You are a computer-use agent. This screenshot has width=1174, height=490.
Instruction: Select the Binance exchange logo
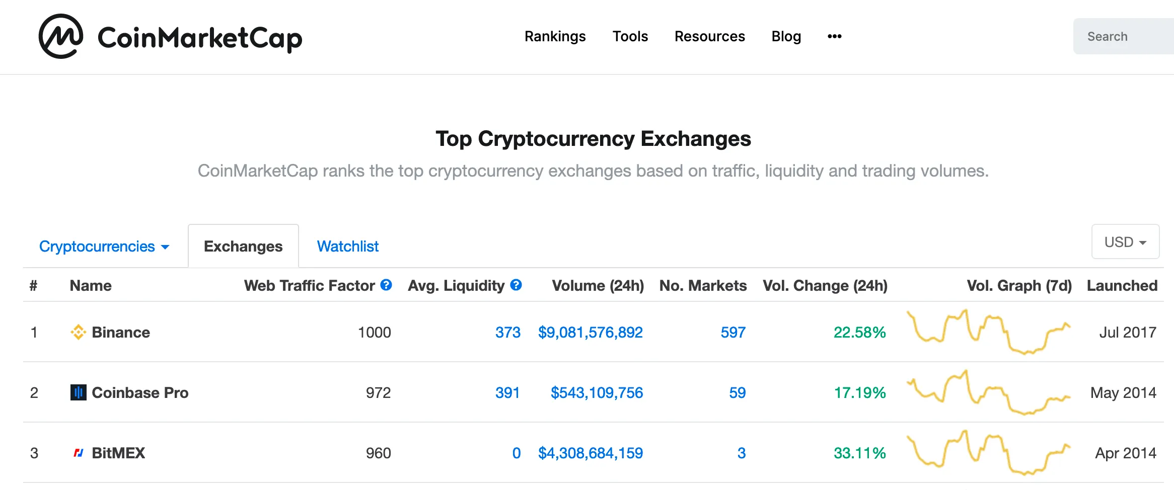(78, 332)
